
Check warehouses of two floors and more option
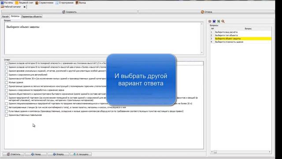tap(7, 67)
